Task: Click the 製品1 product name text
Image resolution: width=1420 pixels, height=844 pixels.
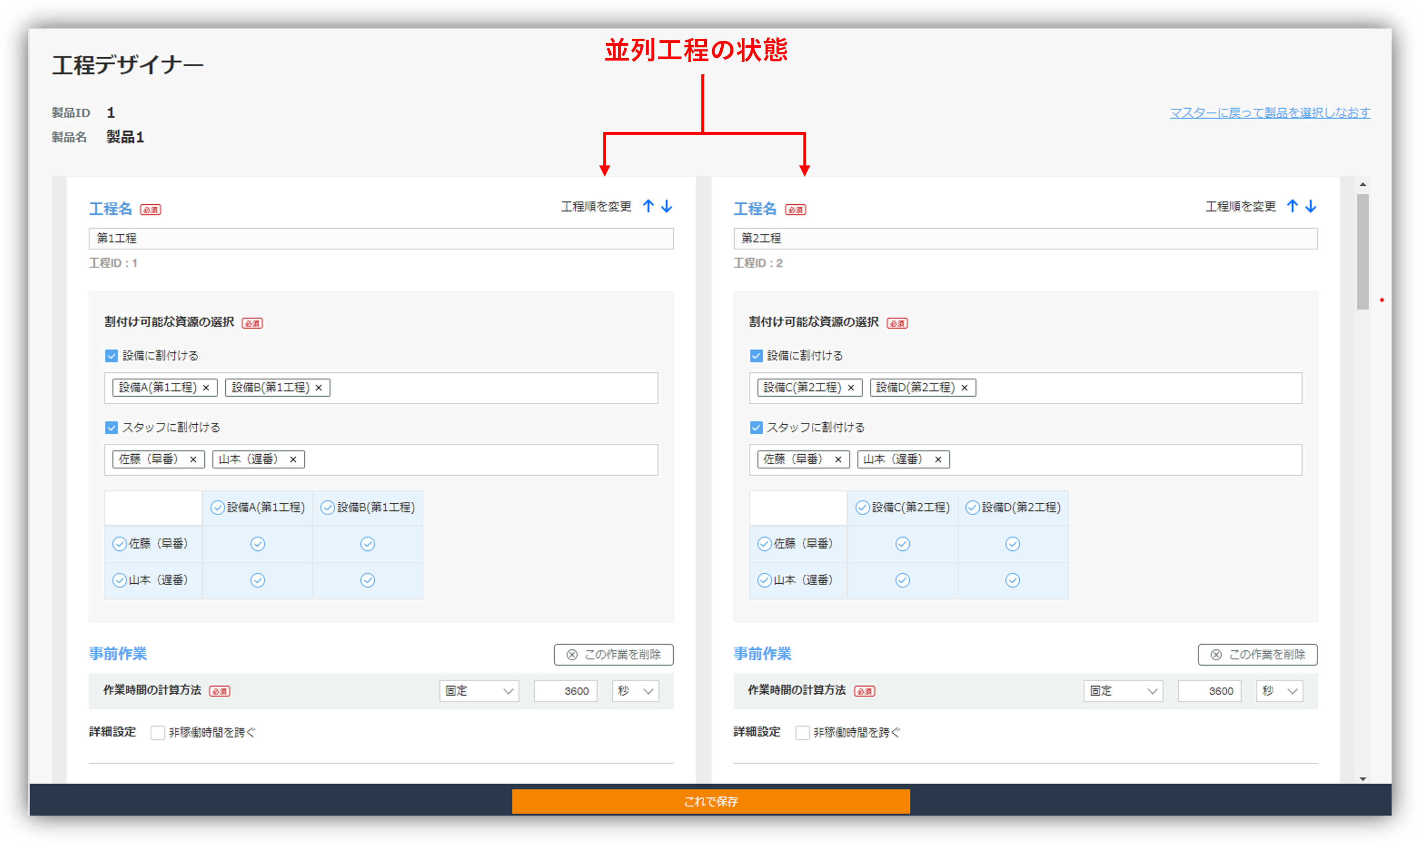Action: click(x=125, y=137)
